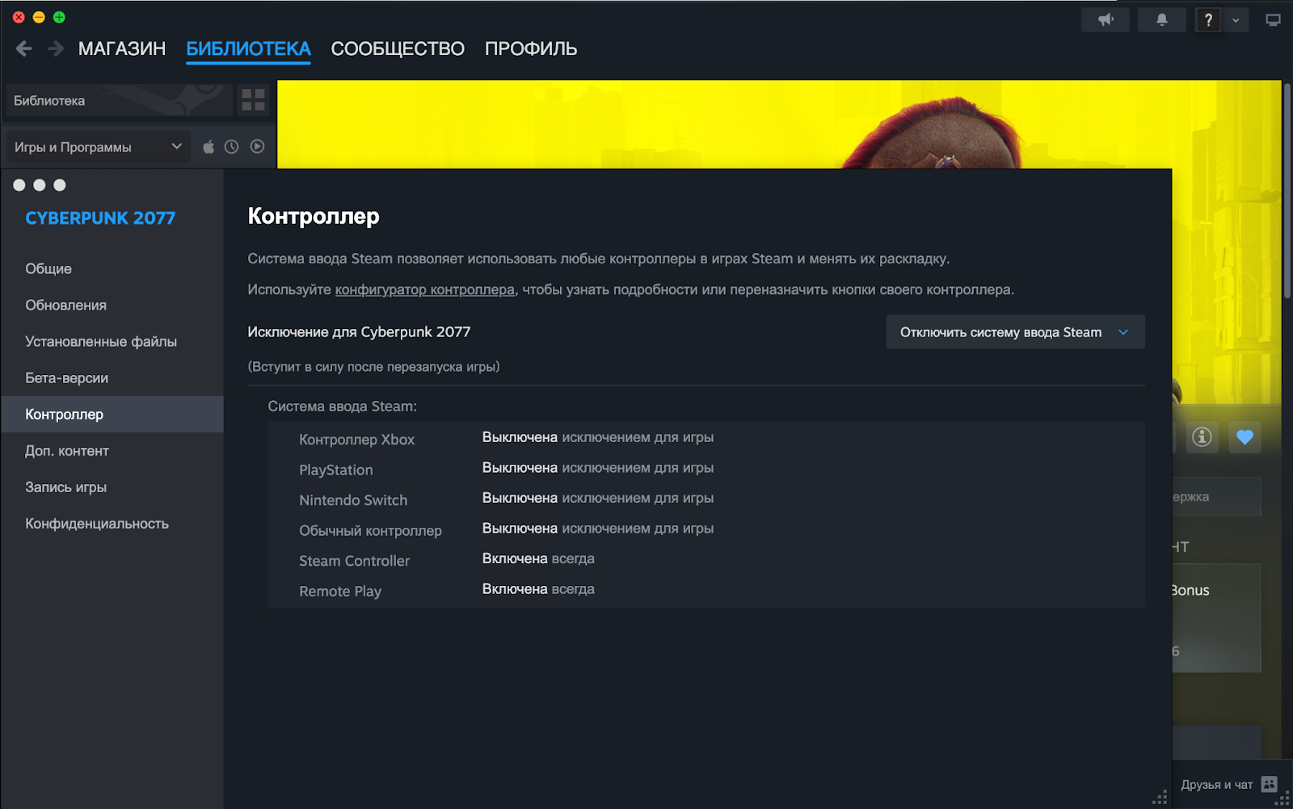This screenshot has height=809, width=1293.
Task: Filter by macOS Apple icon
Action: click(208, 147)
